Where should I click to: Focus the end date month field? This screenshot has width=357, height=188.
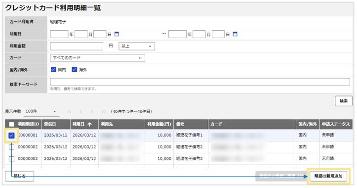[199, 34]
